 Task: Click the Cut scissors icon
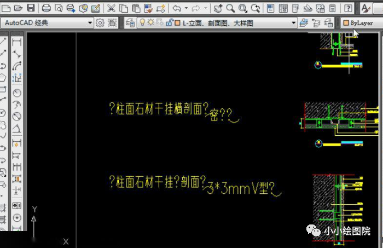[x=111, y=9]
